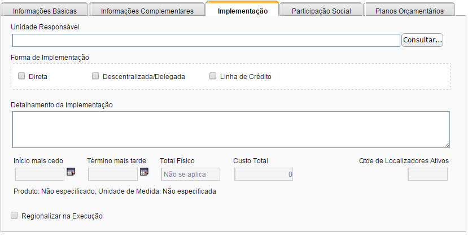Open calendar picker for Término mais tarde
468x236 pixels.
(144, 172)
